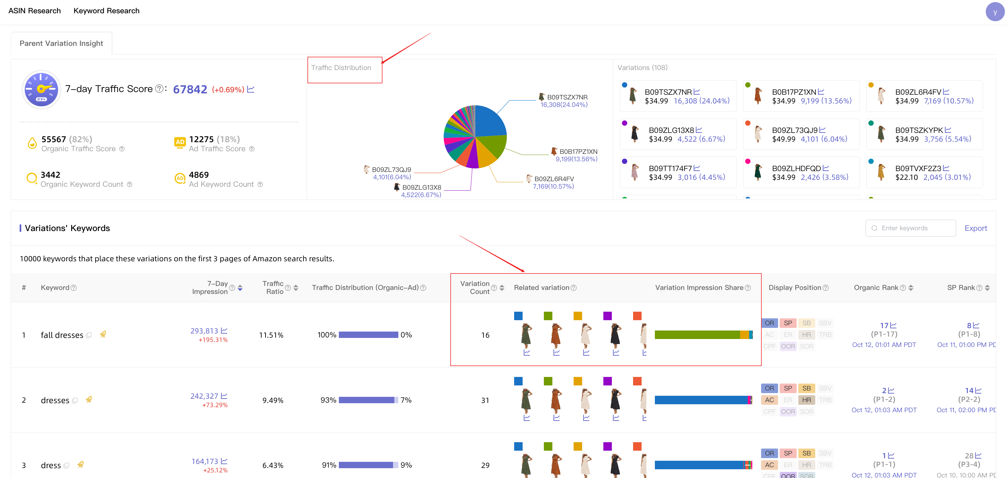View Organic Rank trend chart for 'fall dresses'

click(893, 325)
